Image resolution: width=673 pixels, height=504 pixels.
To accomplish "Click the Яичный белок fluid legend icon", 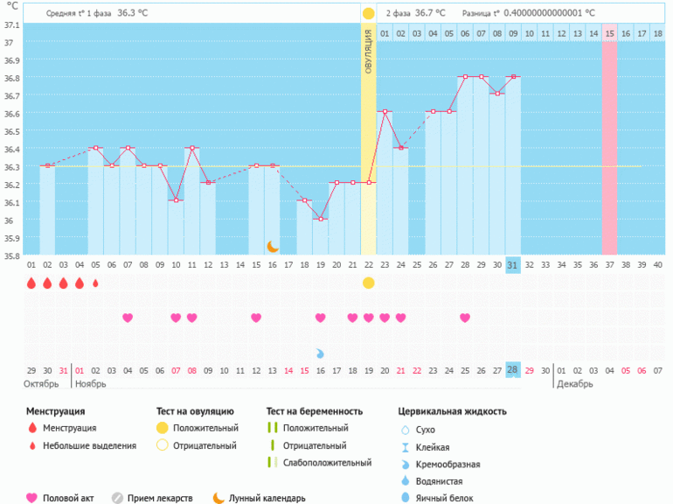I will tap(405, 498).
